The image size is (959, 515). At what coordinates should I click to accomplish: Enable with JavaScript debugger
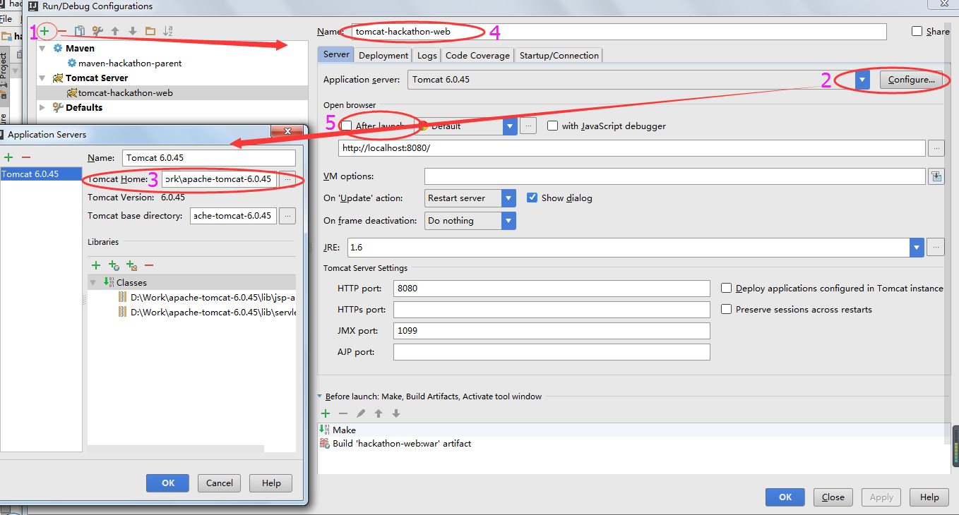pos(552,126)
